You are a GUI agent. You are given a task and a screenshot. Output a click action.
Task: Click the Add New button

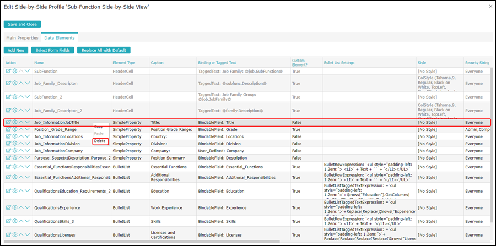point(16,50)
